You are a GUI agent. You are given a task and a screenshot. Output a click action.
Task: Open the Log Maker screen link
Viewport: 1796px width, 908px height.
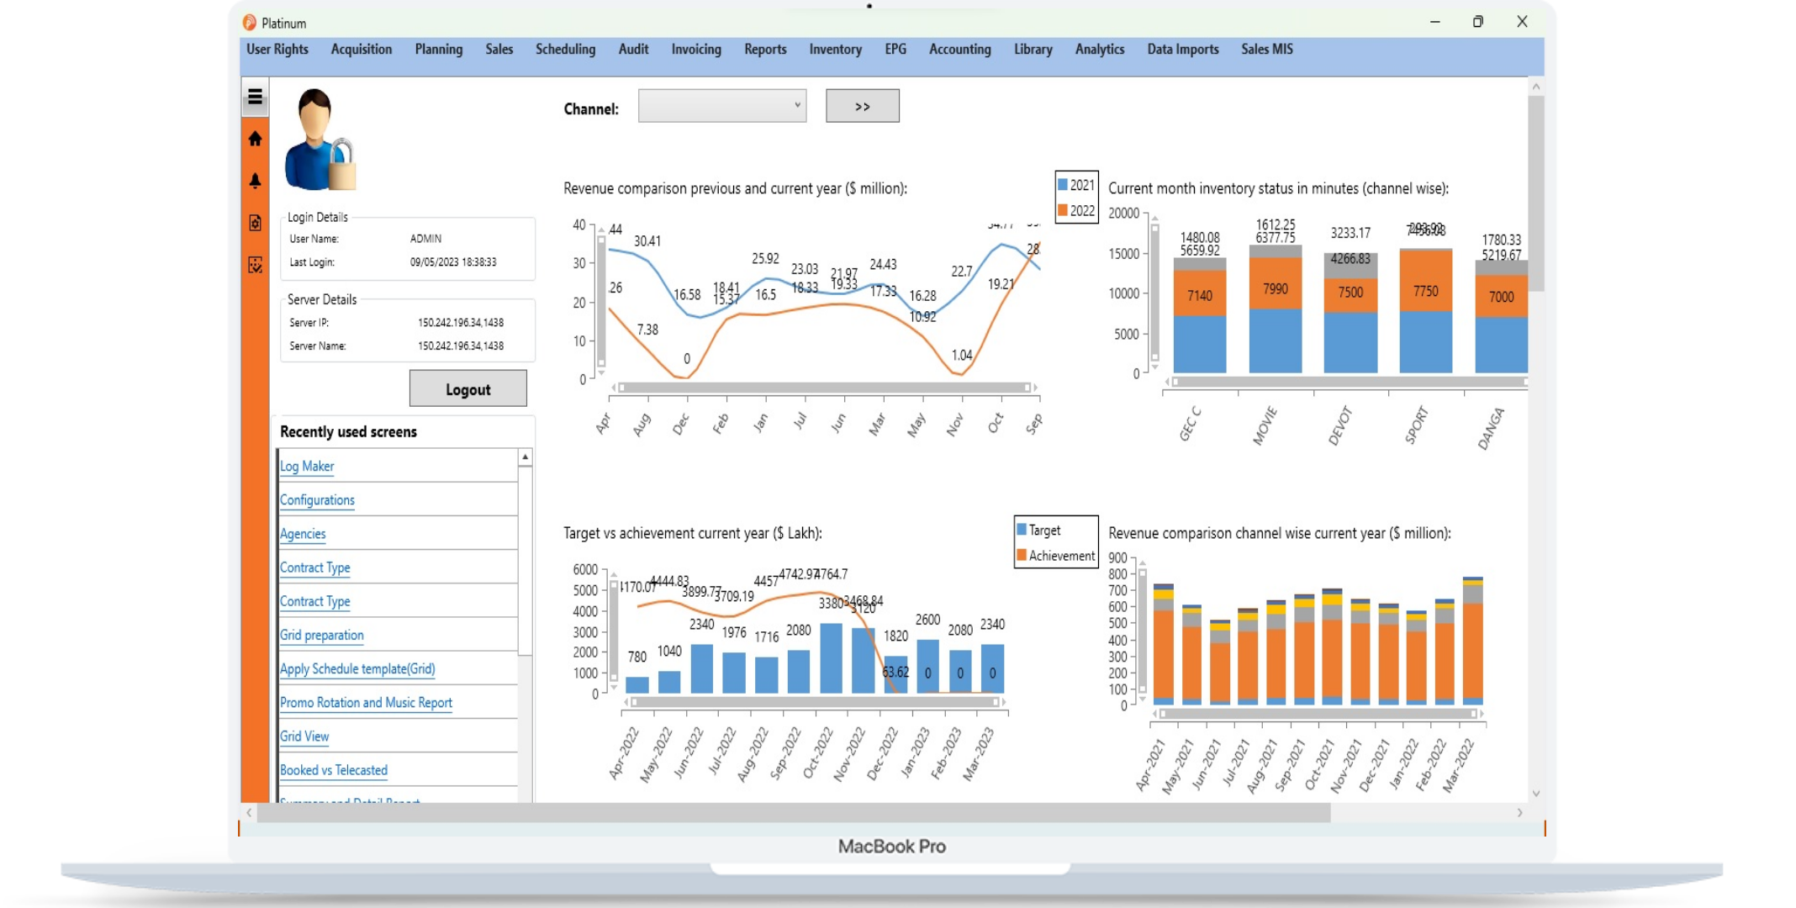(306, 466)
